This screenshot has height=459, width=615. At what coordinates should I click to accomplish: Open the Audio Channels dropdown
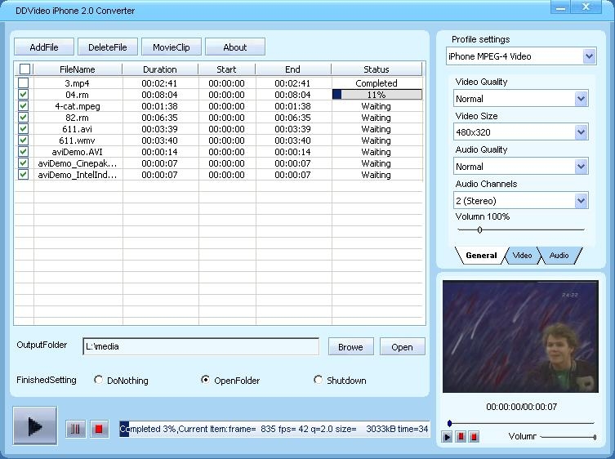coord(581,201)
